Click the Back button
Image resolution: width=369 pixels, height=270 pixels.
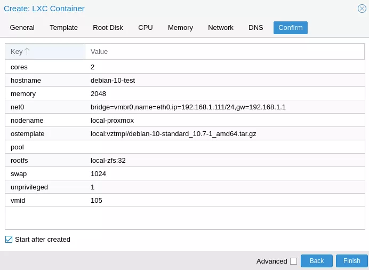tap(317, 261)
